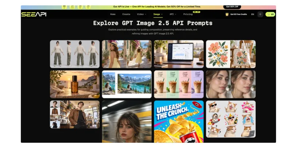
Task: Click the crying cat sticker
Action: click(248, 119)
